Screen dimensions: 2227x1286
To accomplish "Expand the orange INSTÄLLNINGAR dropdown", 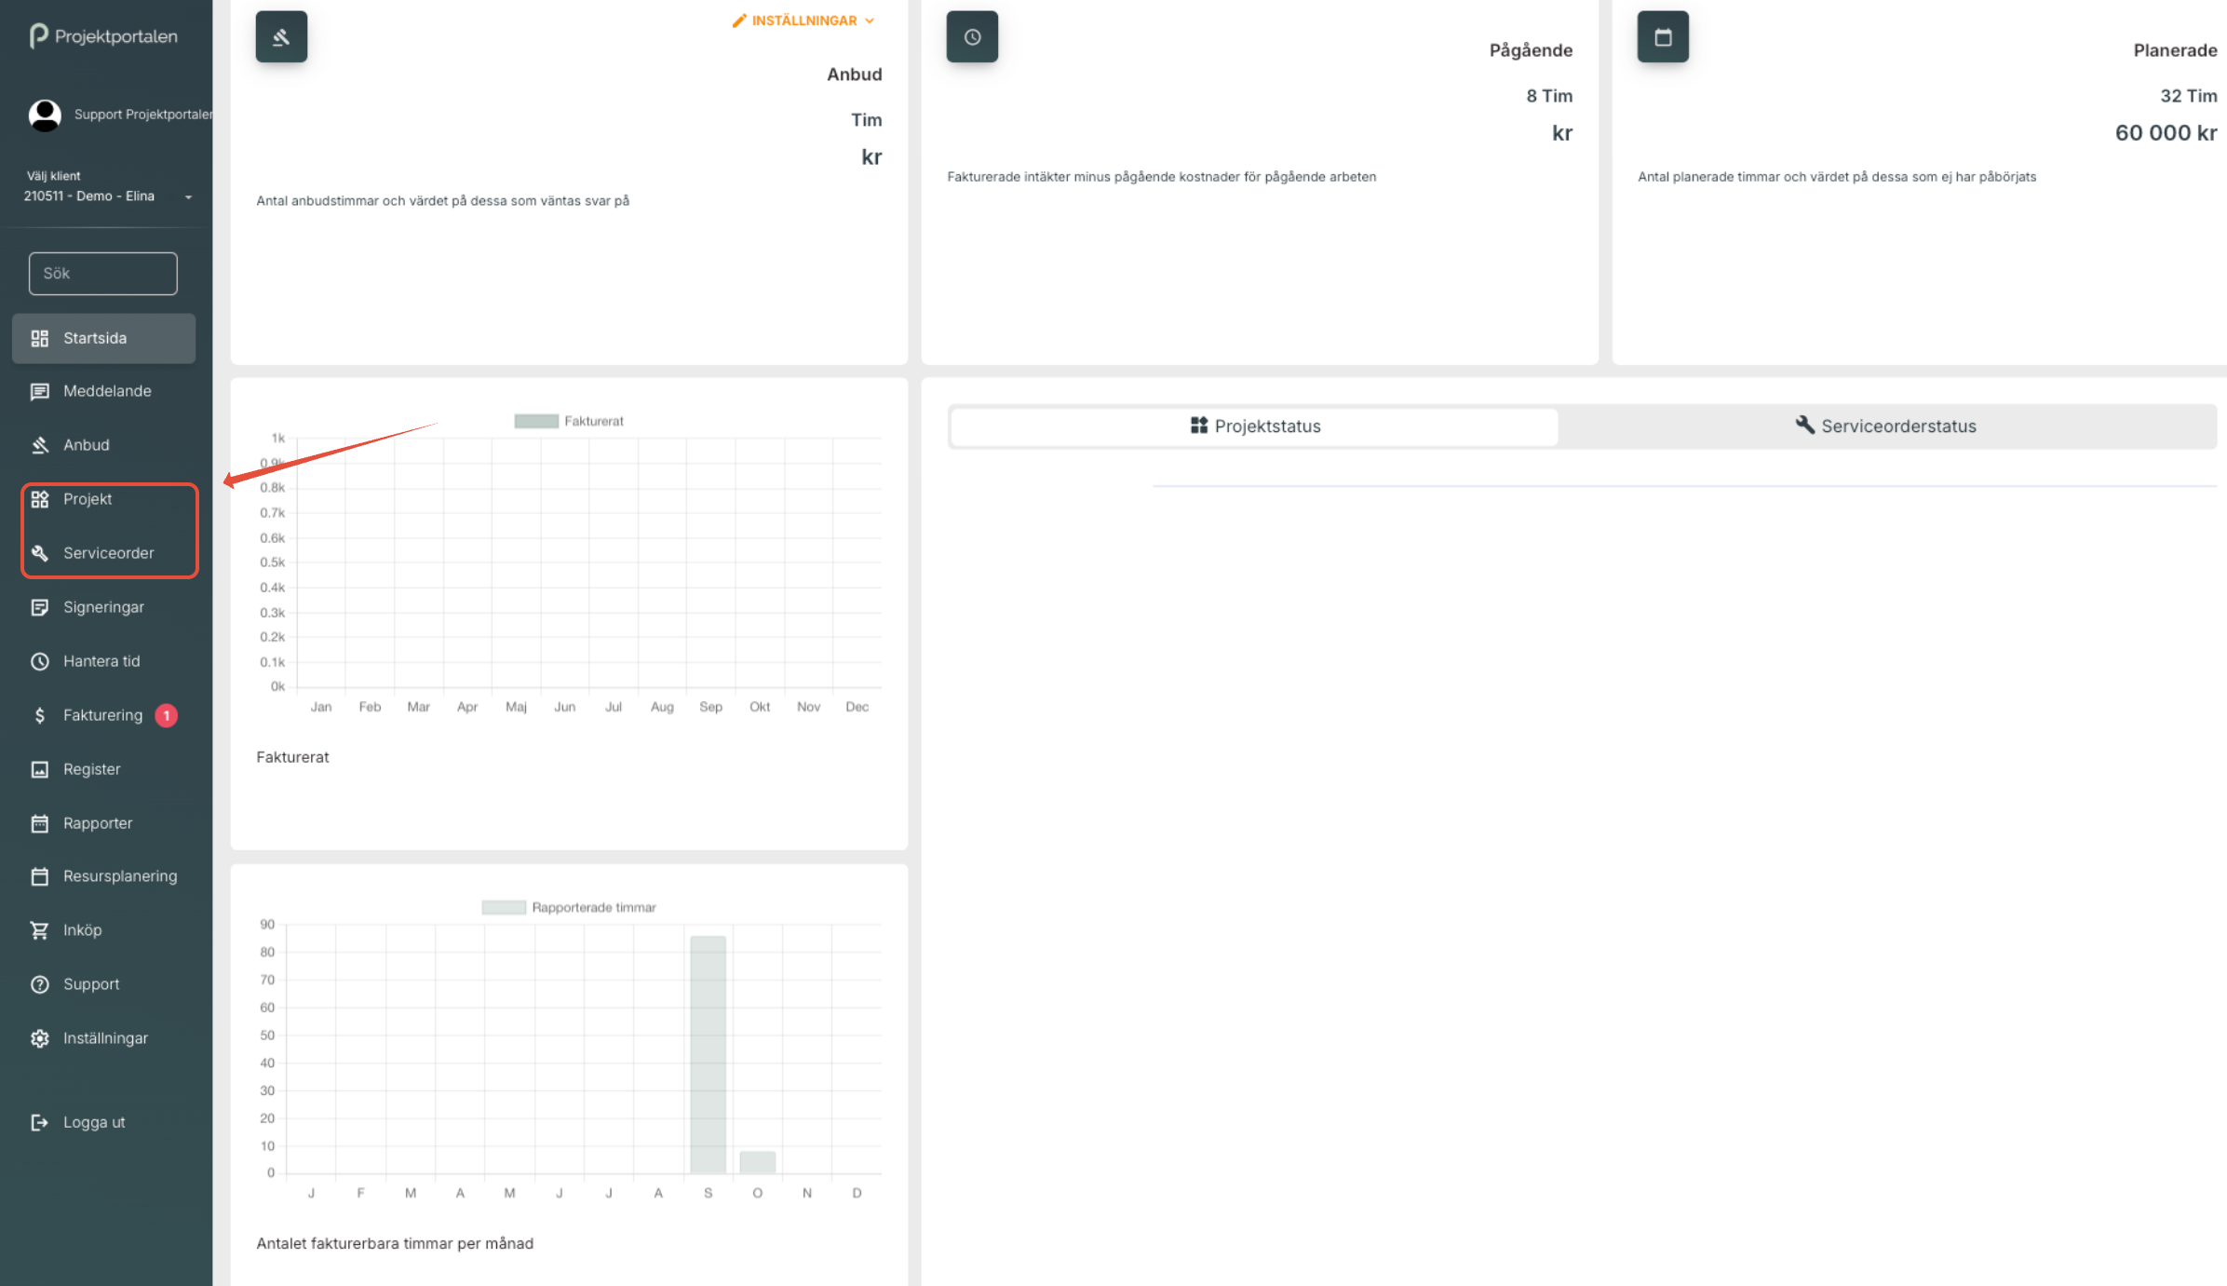I will coord(803,20).
